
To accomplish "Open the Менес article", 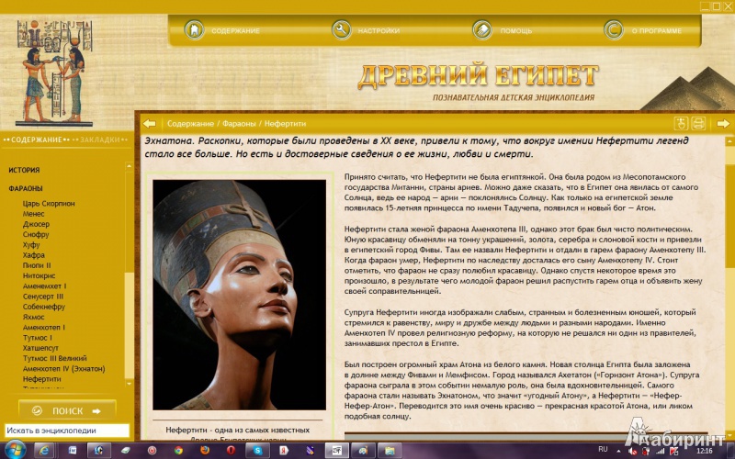I will [33, 214].
